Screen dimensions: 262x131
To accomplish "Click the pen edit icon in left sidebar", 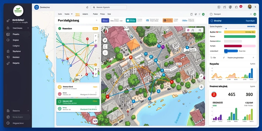I will click(x=8, y=21).
